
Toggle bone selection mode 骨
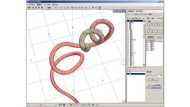(x=39, y=8)
